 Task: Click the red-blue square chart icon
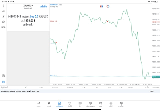coord(101,6)
